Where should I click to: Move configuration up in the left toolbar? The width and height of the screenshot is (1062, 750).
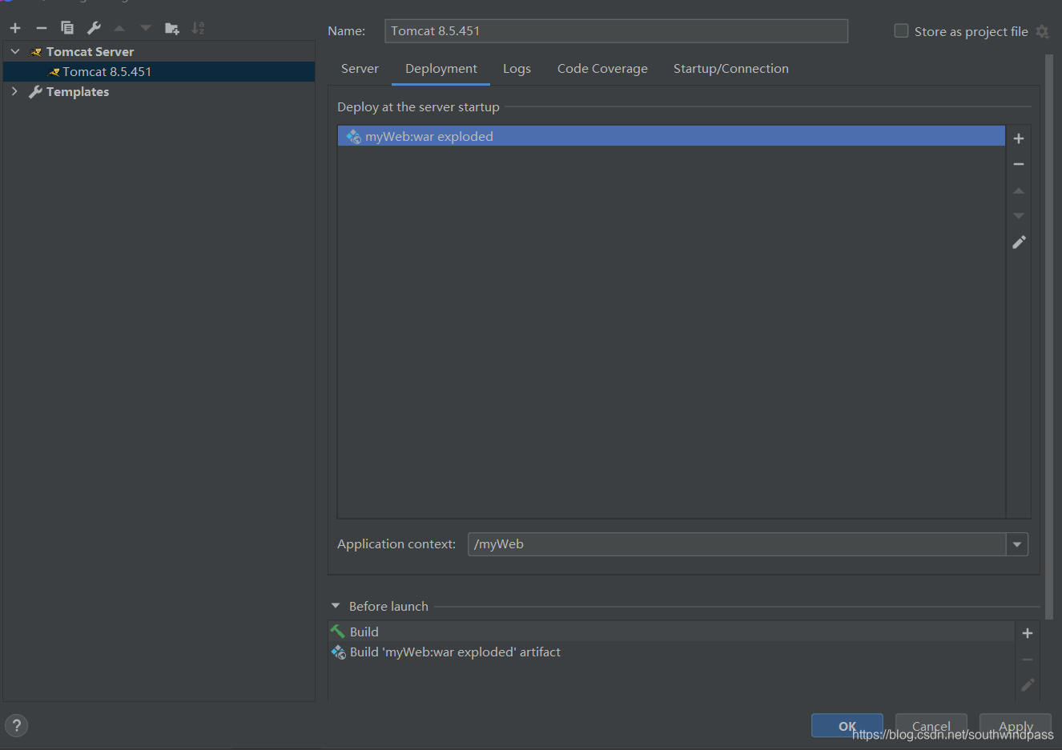119,28
